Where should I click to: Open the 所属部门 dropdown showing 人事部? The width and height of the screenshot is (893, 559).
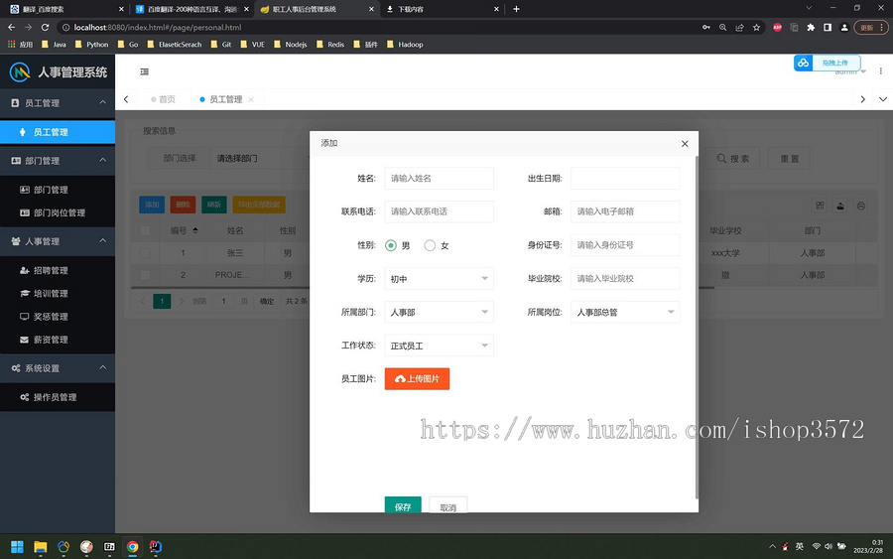(x=440, y=312)
